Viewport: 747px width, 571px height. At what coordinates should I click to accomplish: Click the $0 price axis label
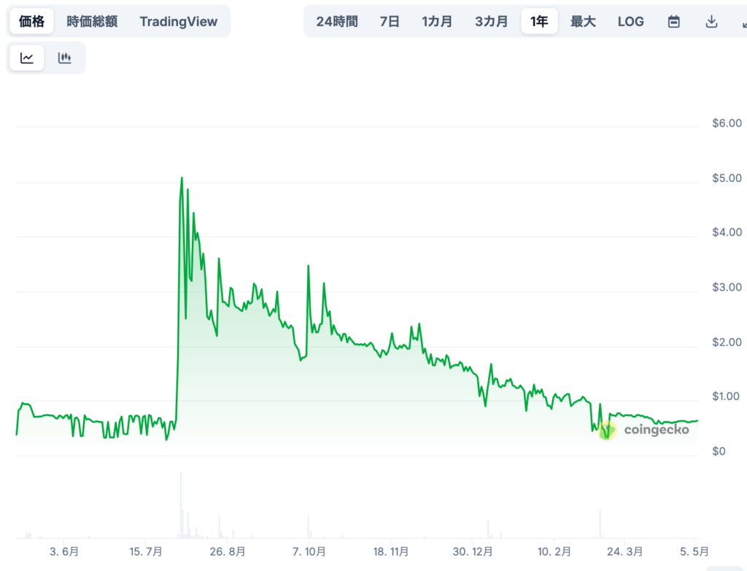click(x=719, y=451)
